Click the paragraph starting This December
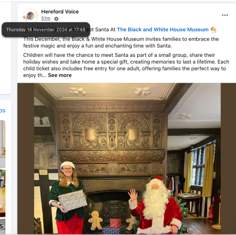Screen dimensions: 236x235 [x=121, y=43]
